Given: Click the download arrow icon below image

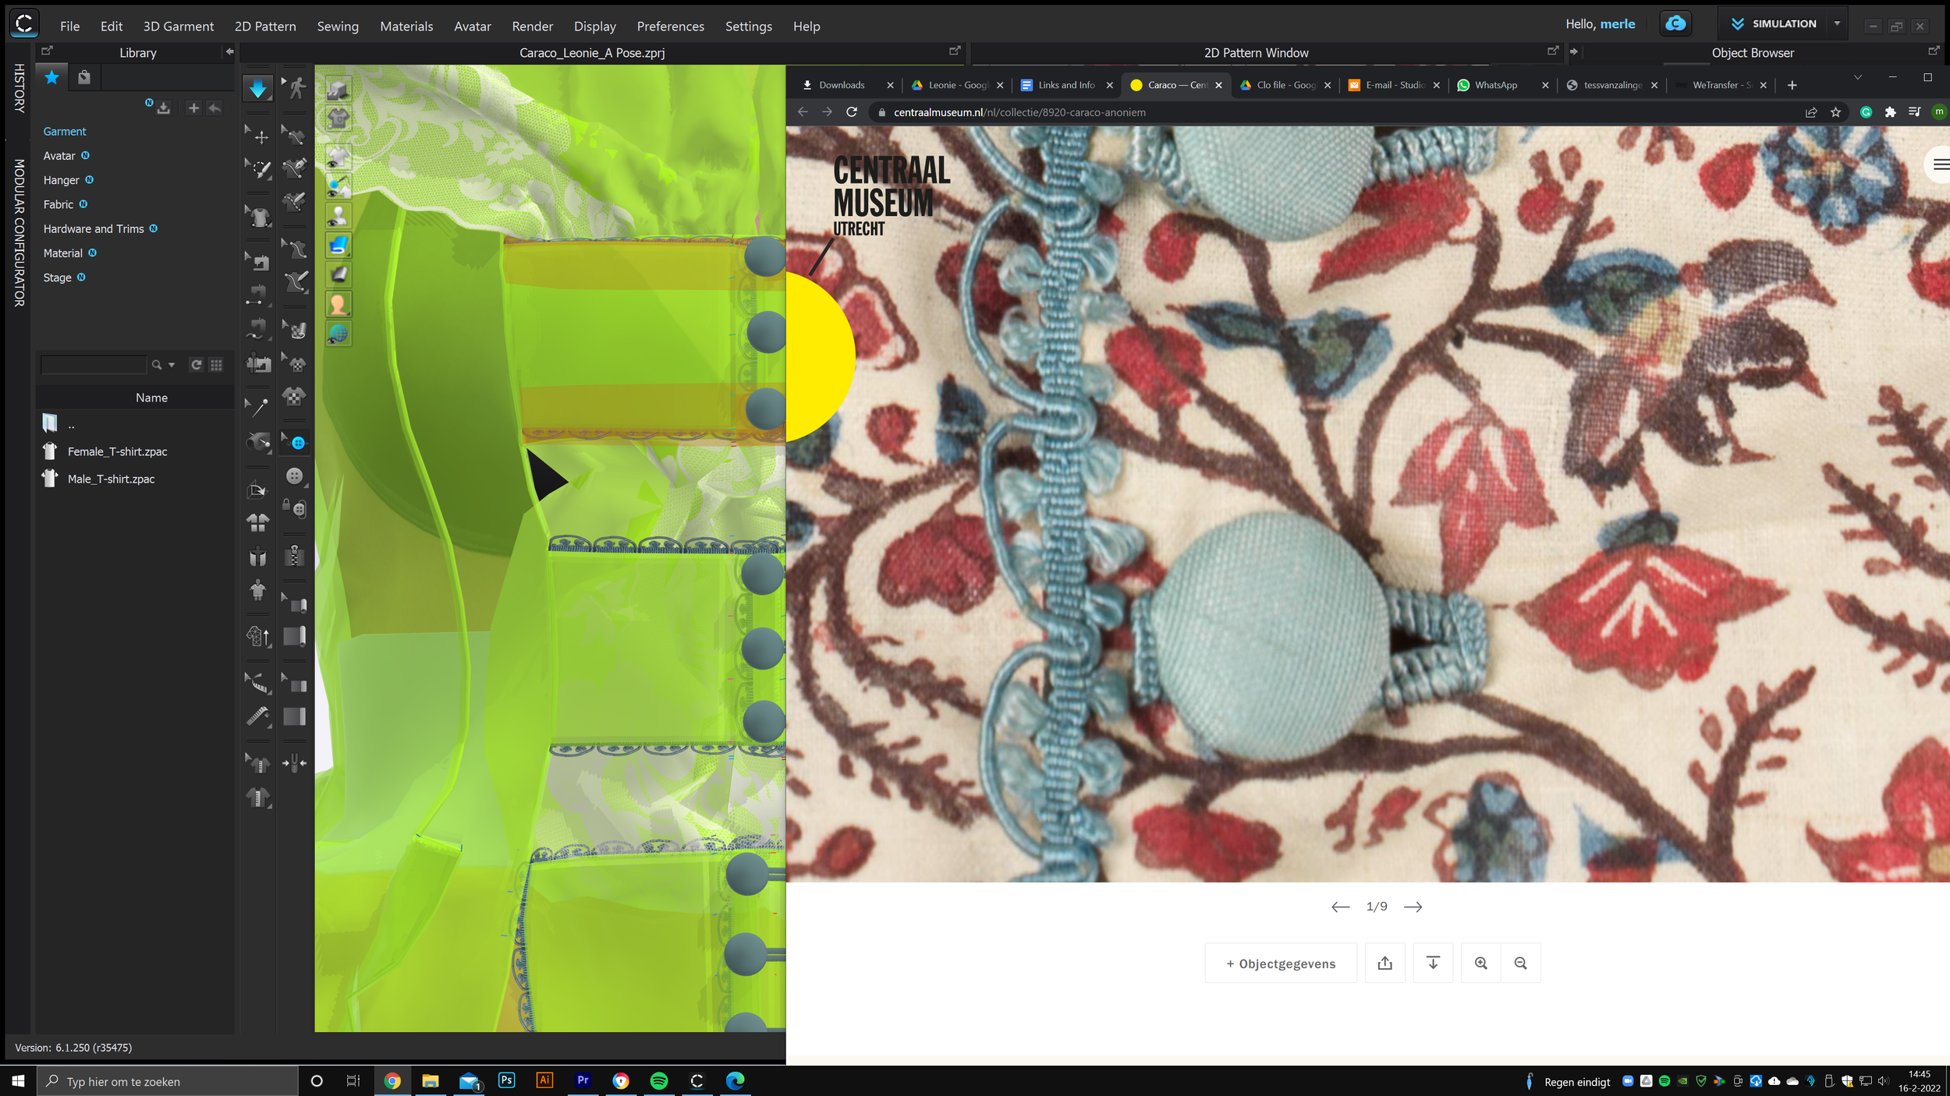Looking at the screenshot, I should coord(1433,963).
